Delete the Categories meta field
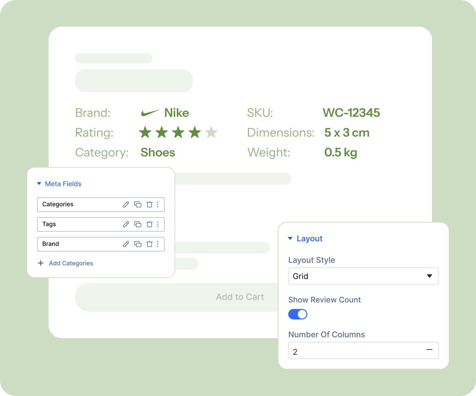Image resolution: width=476 pixels, height=396 pixels. coord(149,205)
